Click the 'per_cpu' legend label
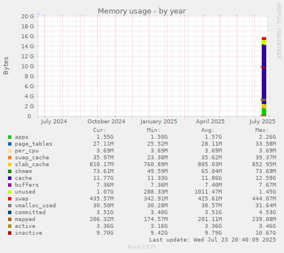Viewport: 284px width, 253px height. tap(27, 151)
